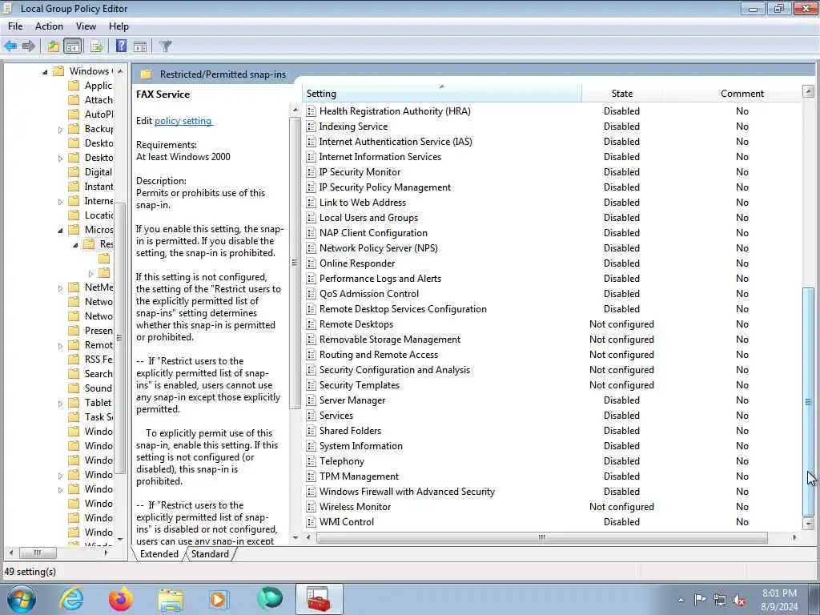The width and height of the screenshot is (820, 615).
Task: Expand the Interne tree node
Action: point(60,202)
